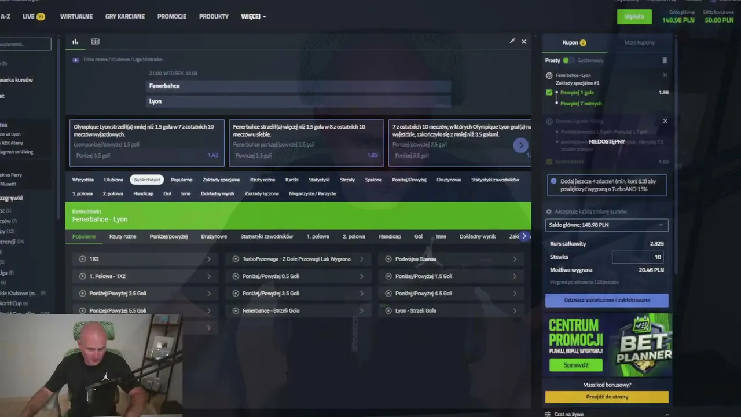Click the circle icon beside Poniżej/Powyżej 1.5 Goli

388,276
